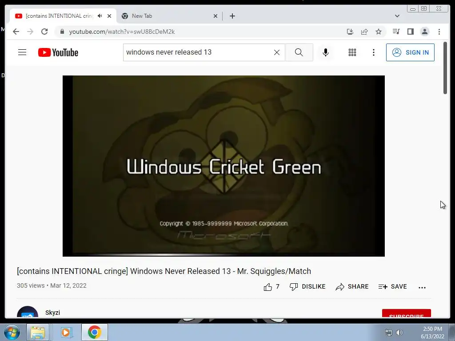Install app icon in address bar
The height and width of the screenshot is (341, 455).
[x=350, y=32]
